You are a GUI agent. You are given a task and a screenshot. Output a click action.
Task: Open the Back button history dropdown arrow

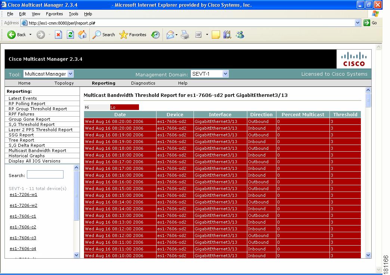tap(30, 35)
